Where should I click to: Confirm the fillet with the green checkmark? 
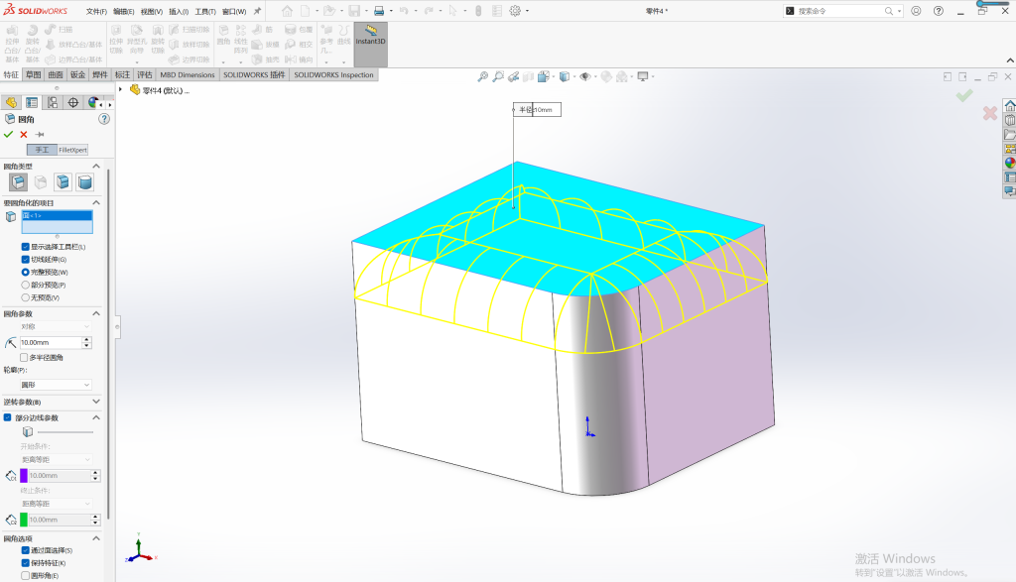pos(8,135)
